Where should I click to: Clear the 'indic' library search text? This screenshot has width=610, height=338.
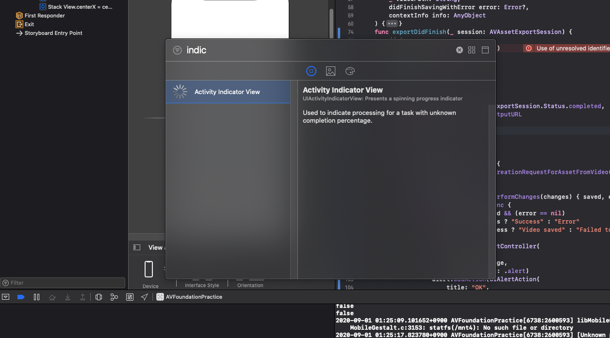pyautogui.click(x=459, y=50)
